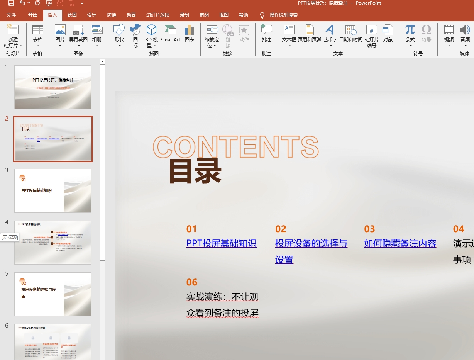Open the undo history dropdown arrow
Viewport: 474px width, 360px height.
coord(29,3)
